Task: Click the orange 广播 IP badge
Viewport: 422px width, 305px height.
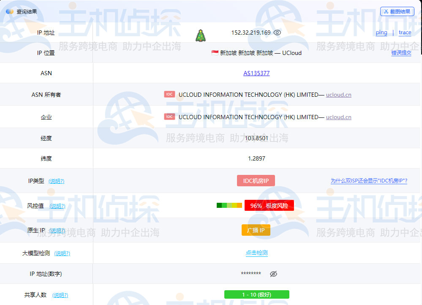Action: [x=256, y=230]
